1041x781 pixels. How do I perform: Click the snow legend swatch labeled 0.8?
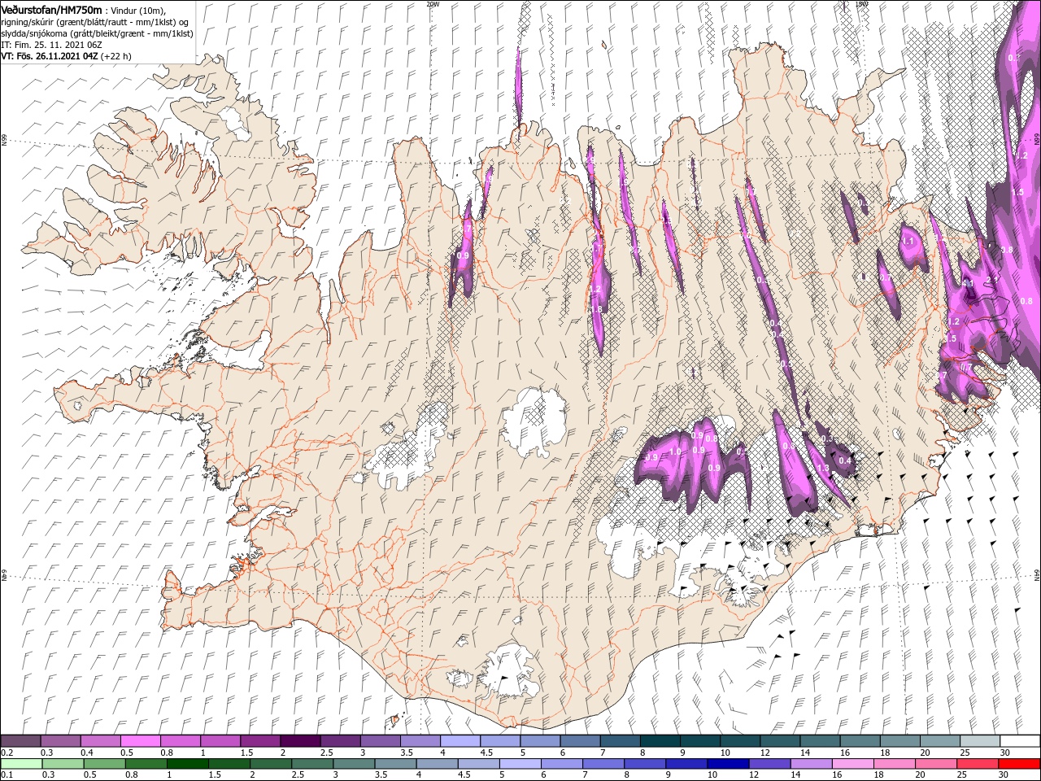pyautogui.click(x=180, y=741)
